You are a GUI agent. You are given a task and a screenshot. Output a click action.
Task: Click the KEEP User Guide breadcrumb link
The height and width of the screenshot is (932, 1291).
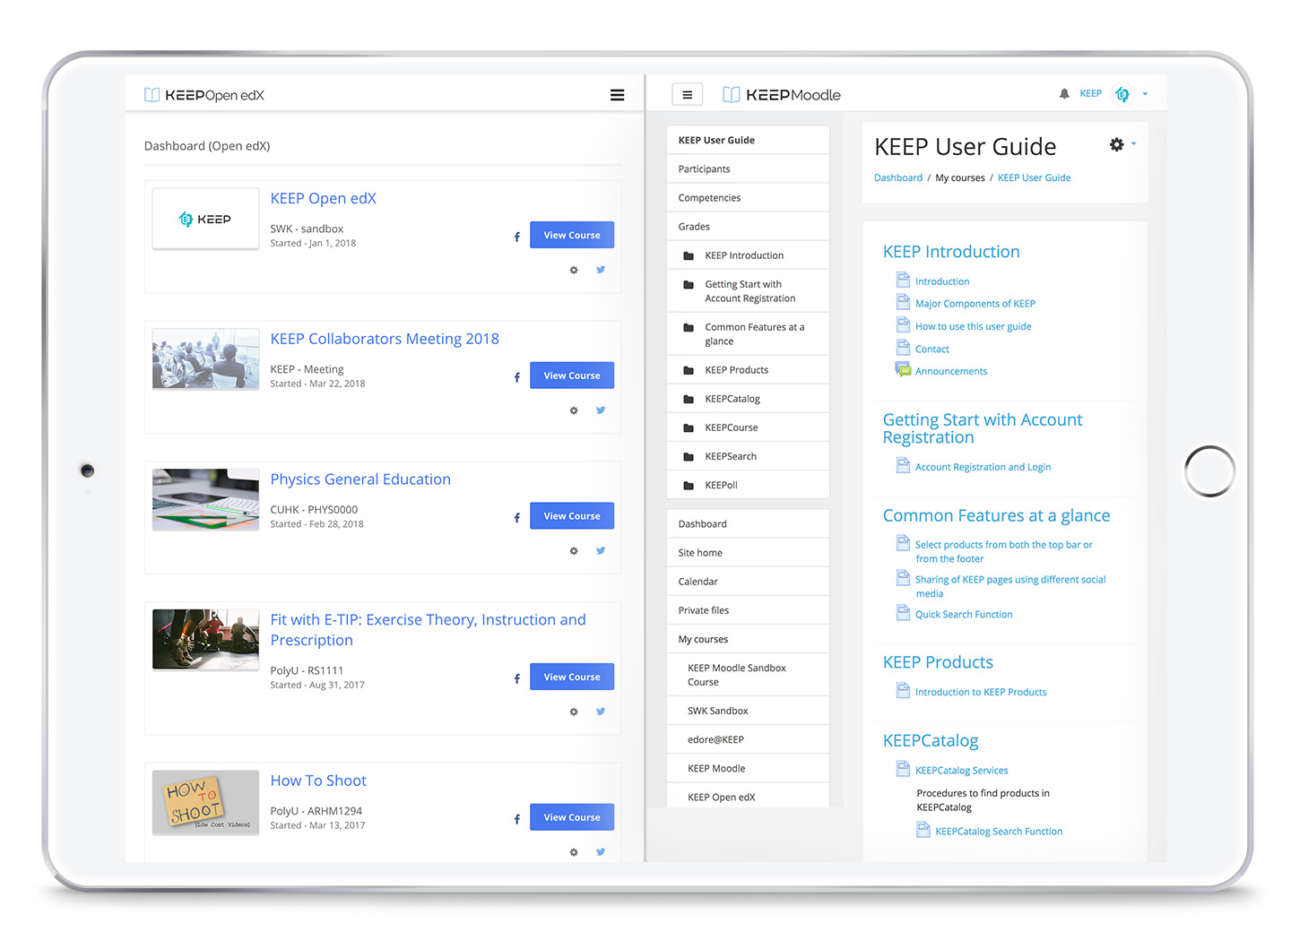click(1034, 177)
